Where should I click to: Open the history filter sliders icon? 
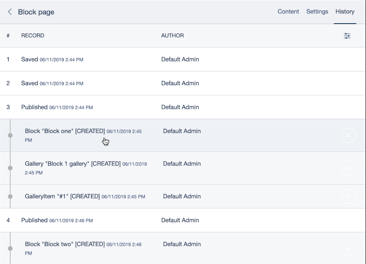[347, 36]
